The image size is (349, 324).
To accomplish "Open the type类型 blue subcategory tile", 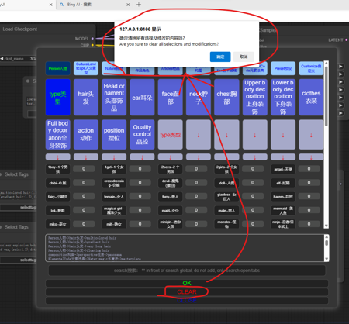I will point(58,98).
